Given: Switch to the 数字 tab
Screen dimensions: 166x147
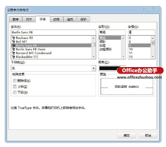Looking at the screenshot, I should pyautogui.click(x=16, y=19).
